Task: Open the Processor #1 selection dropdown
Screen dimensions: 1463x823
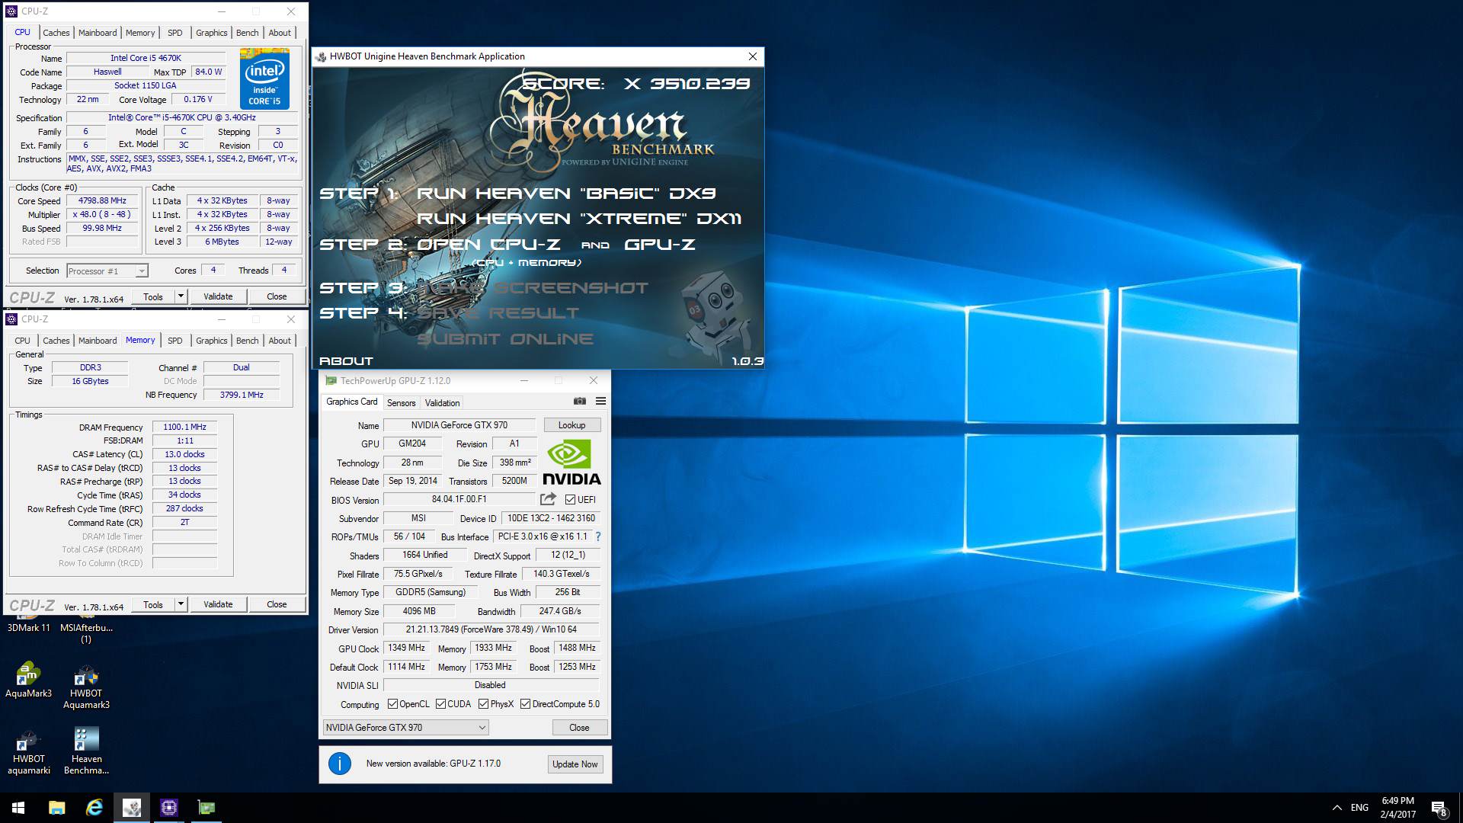Action: pyautogui.click(x=107, y=271)
